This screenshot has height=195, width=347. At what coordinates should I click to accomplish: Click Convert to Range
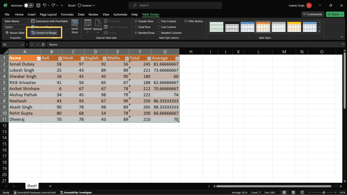44,33
